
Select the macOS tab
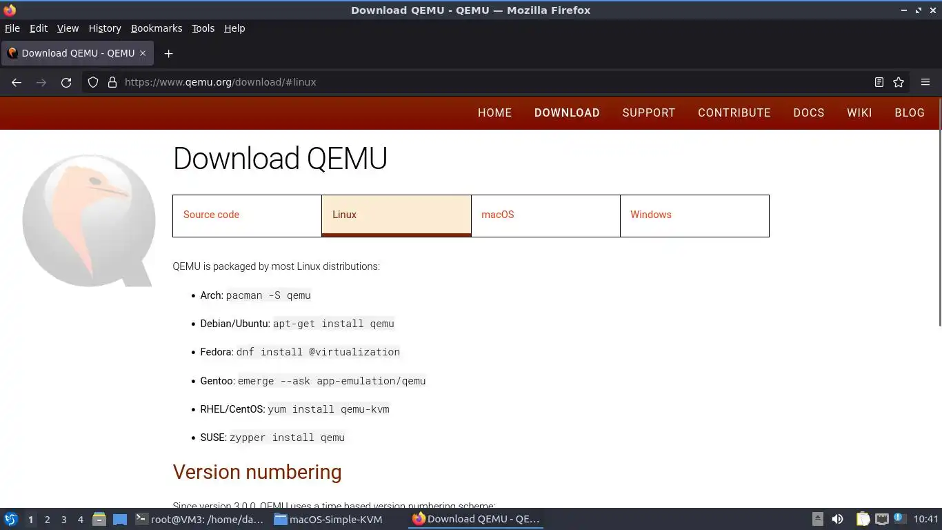pyautogui.click(x=545, y=215)
